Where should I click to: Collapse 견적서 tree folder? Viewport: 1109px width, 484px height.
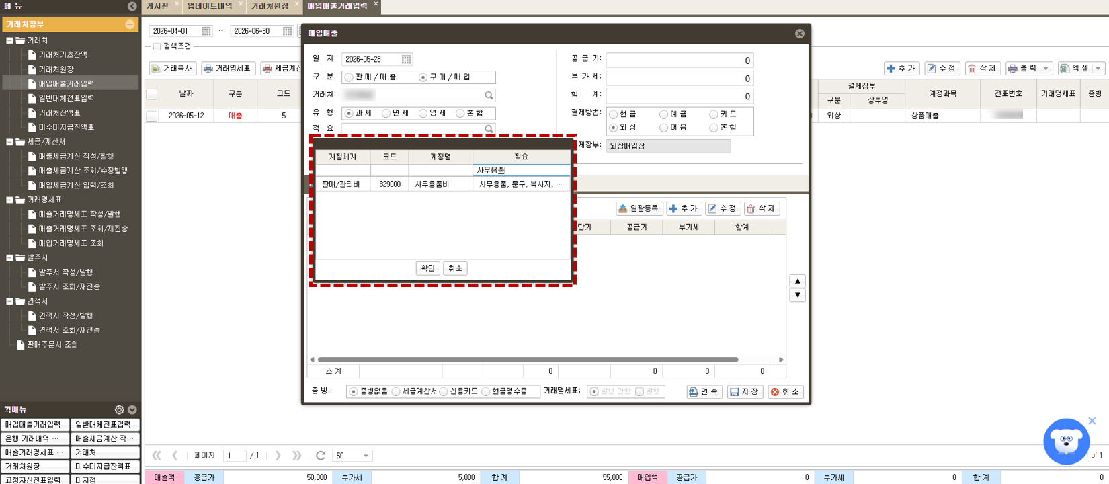coord(9,301)
